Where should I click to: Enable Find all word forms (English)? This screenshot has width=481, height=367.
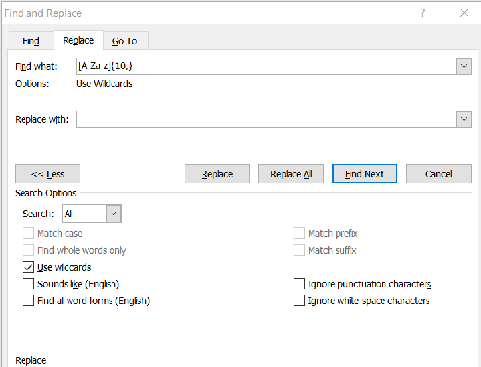click(28, 300)
